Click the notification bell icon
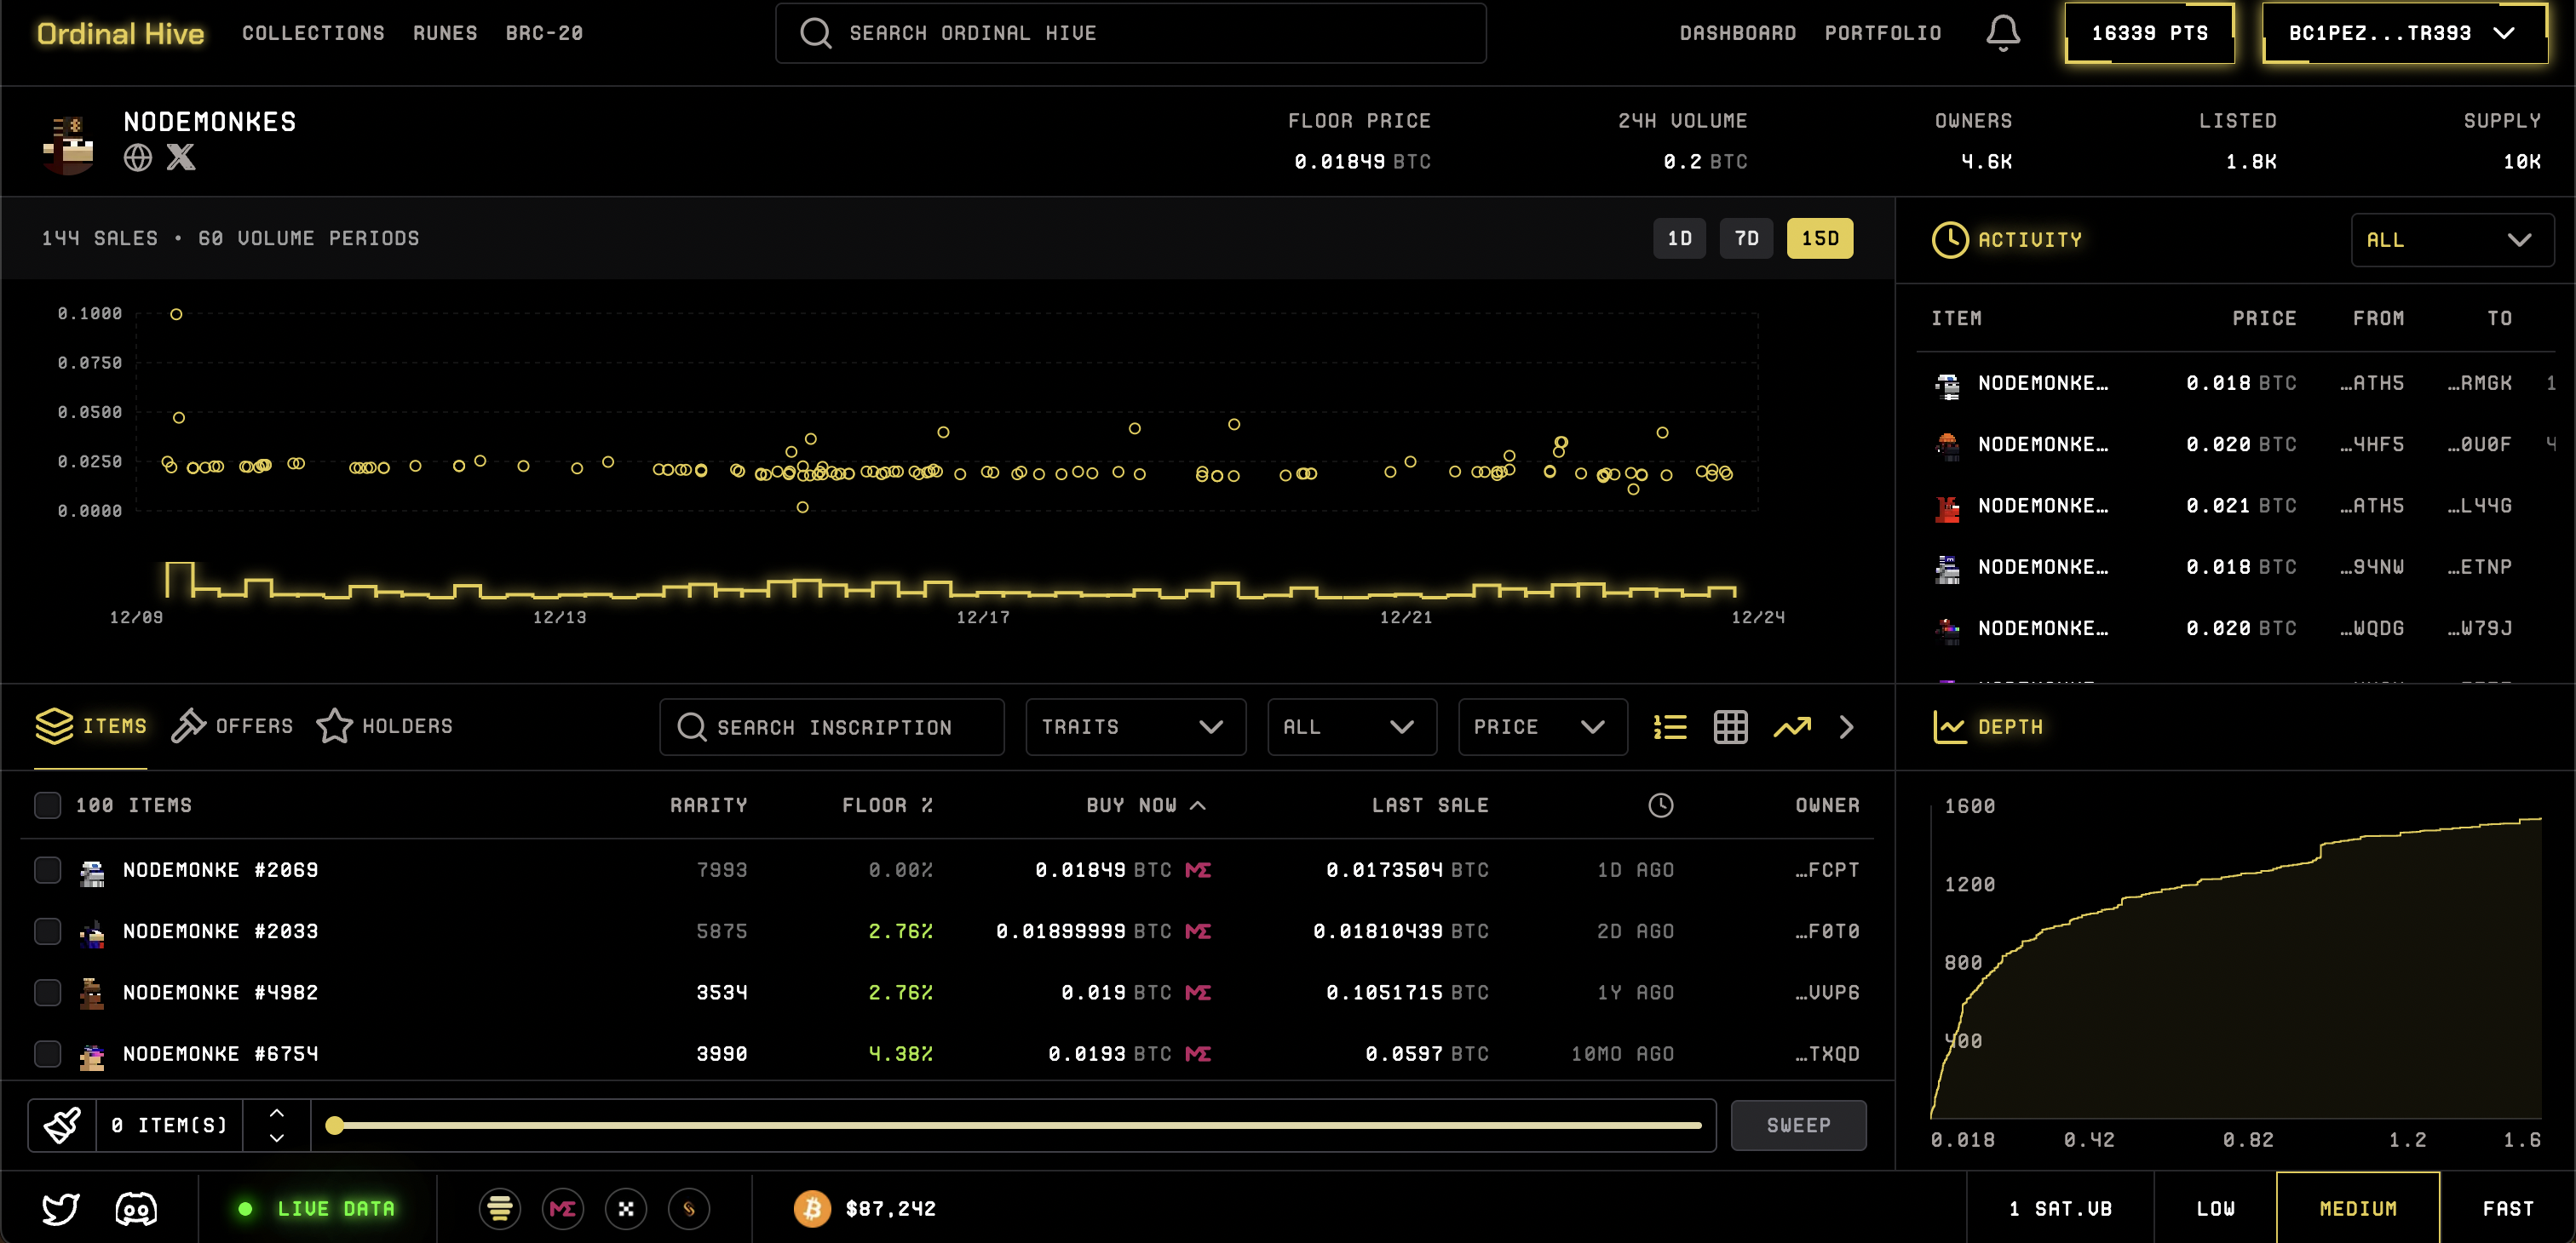The image size is (2576, 1243). (x=2002, y=33)
